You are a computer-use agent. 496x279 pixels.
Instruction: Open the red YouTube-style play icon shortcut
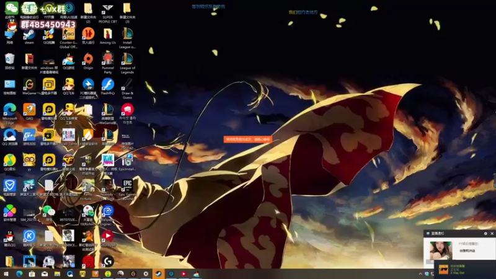tap(107, 237)
